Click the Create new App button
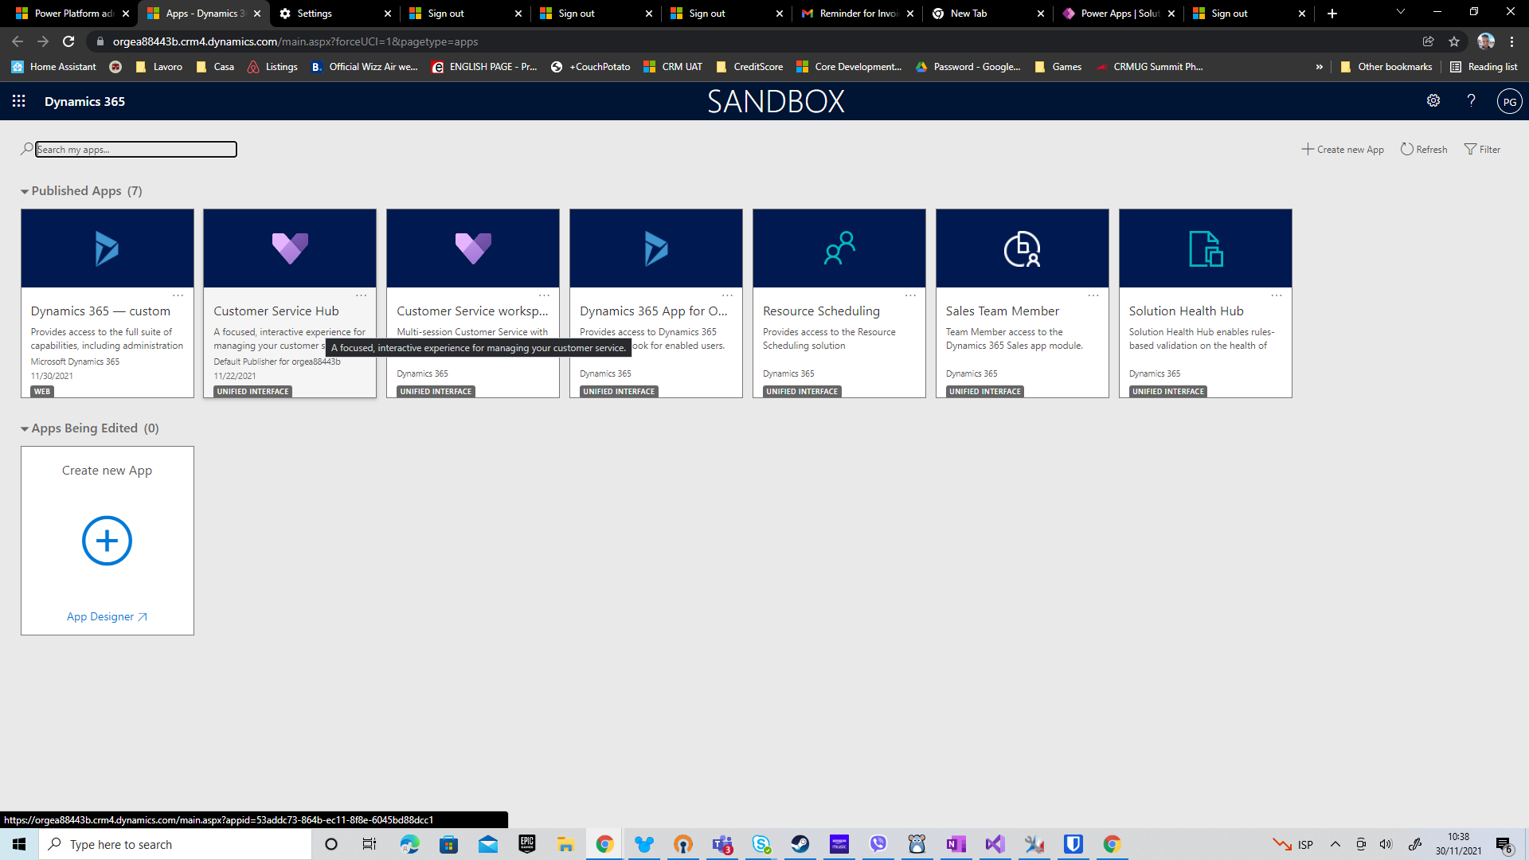 pyautogui.click(x=1343, y=149)
